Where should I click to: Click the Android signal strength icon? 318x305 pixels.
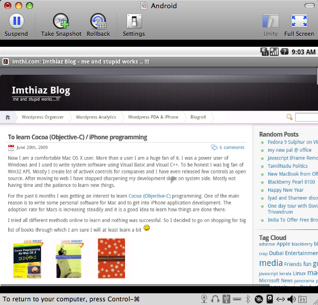point(274,52)
